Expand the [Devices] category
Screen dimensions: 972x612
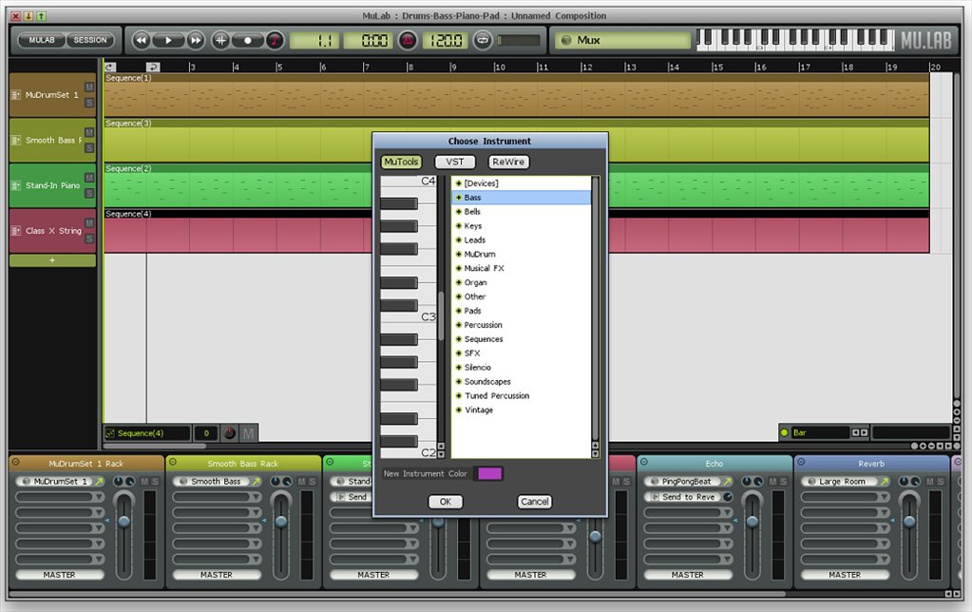point(459,183)
